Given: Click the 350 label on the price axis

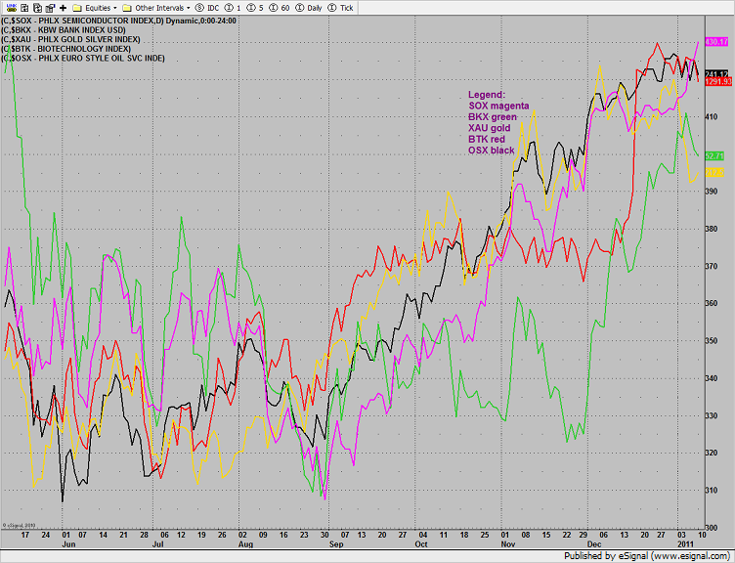Looking at the screenshot, I should pos(712,341).
